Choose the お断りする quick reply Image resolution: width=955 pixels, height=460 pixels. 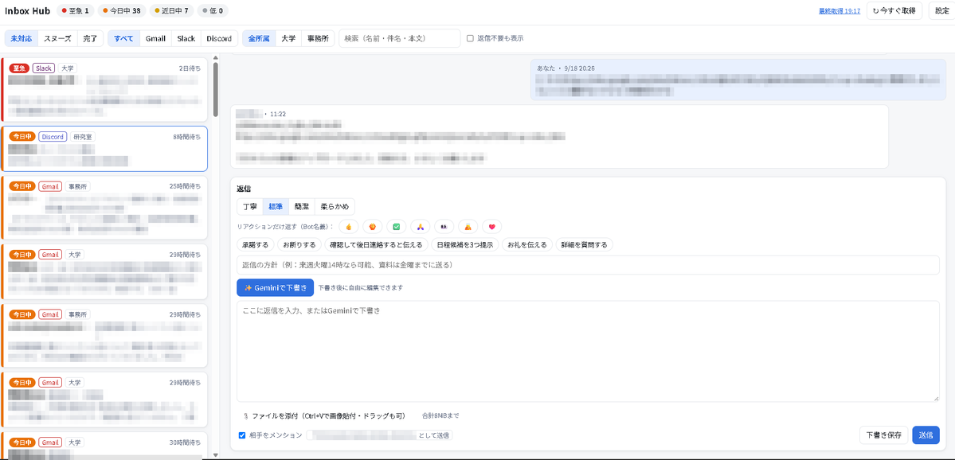click(299, 244)
